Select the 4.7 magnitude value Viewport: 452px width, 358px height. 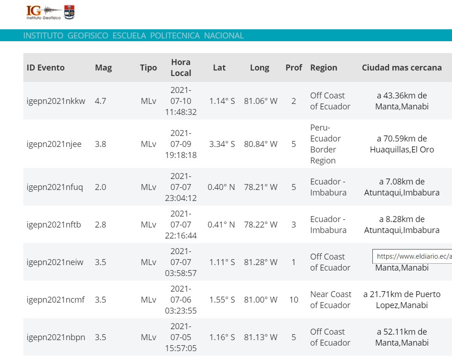(x=100, y=101)
